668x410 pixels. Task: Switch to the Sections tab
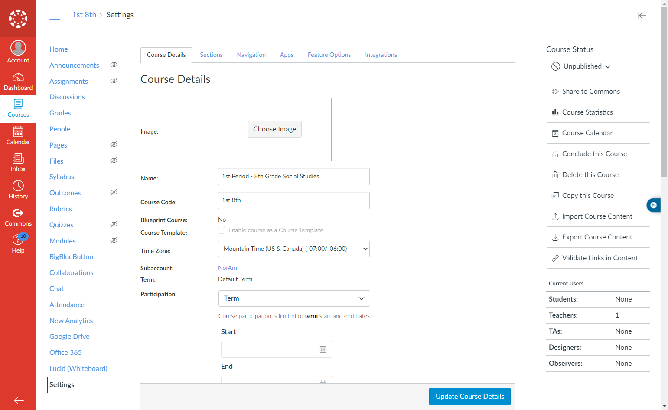point(211,55)
